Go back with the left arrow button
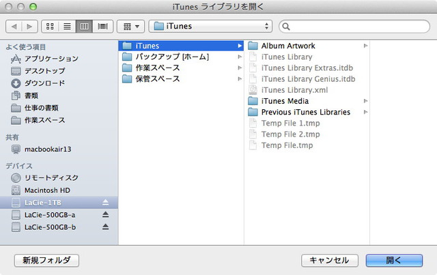The image size is (437, 275). coord(14,27)
